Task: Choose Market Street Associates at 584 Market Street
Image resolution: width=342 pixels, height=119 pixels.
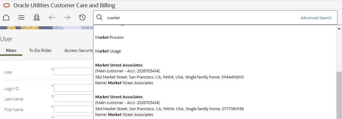Action: (169, 106)
